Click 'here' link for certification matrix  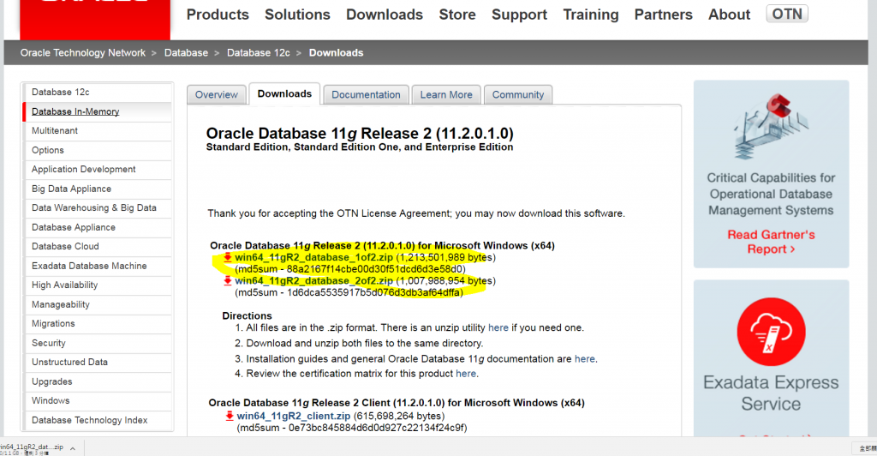(x=466, y=374)
